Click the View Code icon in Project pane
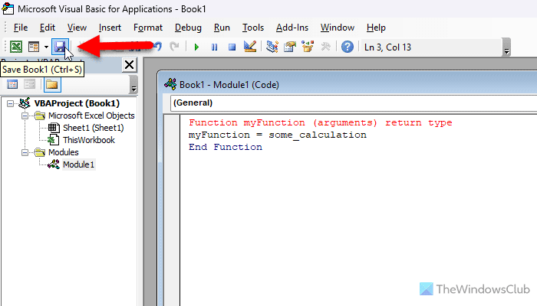Viewport: 537px width, 306px height. (x=12, y=84)
